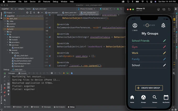Expand the managers folder

click(8, 37)
